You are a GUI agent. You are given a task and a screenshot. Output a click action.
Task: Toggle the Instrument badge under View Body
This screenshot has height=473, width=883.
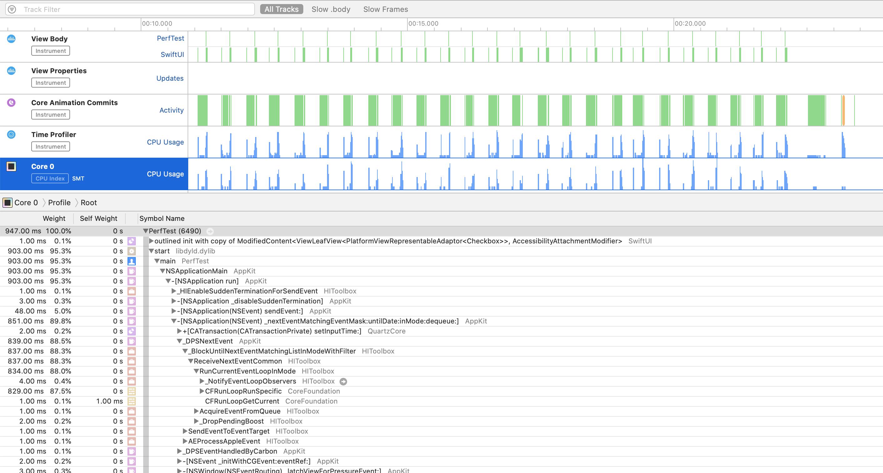click(x=50, y=51)
